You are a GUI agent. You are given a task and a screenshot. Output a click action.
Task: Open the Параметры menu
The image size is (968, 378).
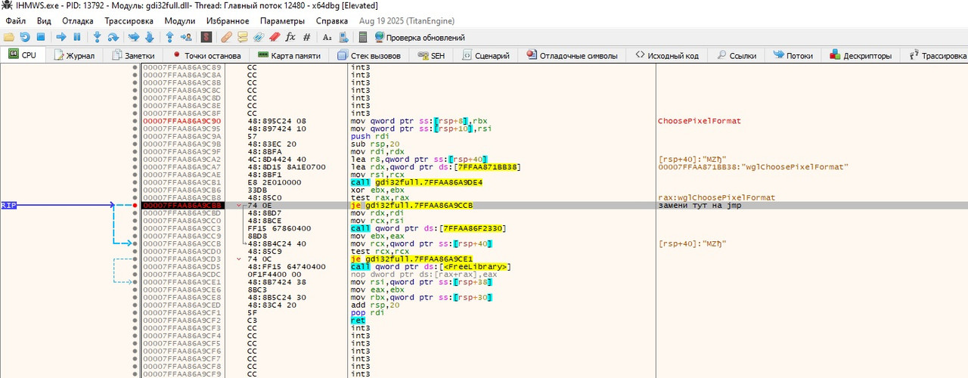pos(283,21)
